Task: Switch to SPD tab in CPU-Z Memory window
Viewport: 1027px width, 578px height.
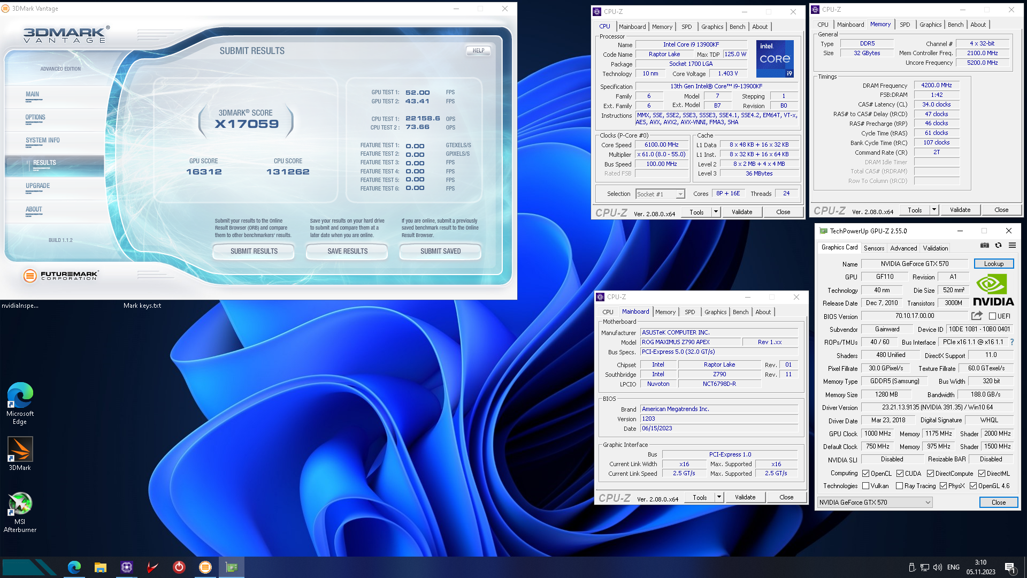Action: coord(905,25)
